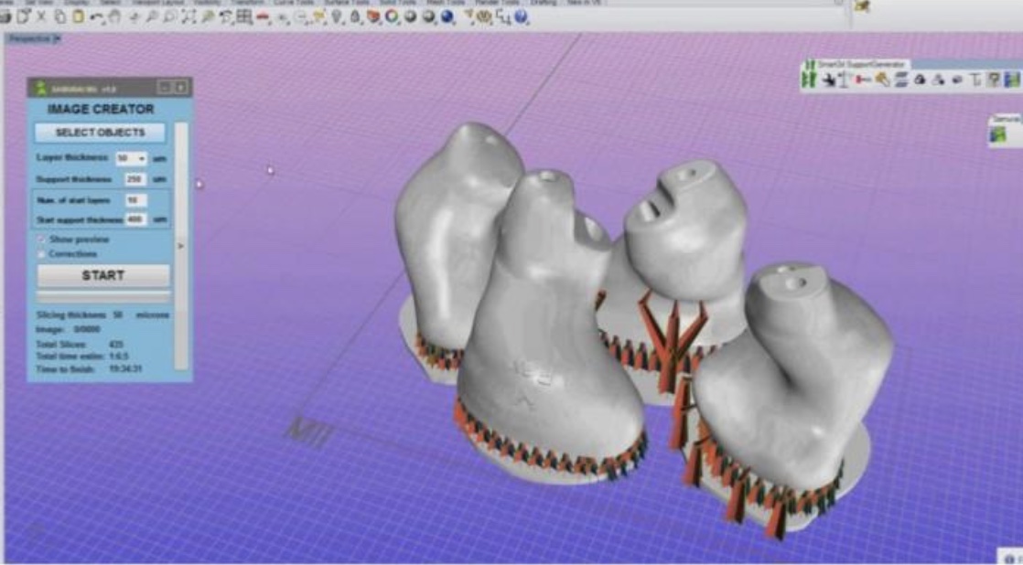Viewport: 1023px width, 565px height.
Task: Click the Support thickness input field
Action: 135,179
